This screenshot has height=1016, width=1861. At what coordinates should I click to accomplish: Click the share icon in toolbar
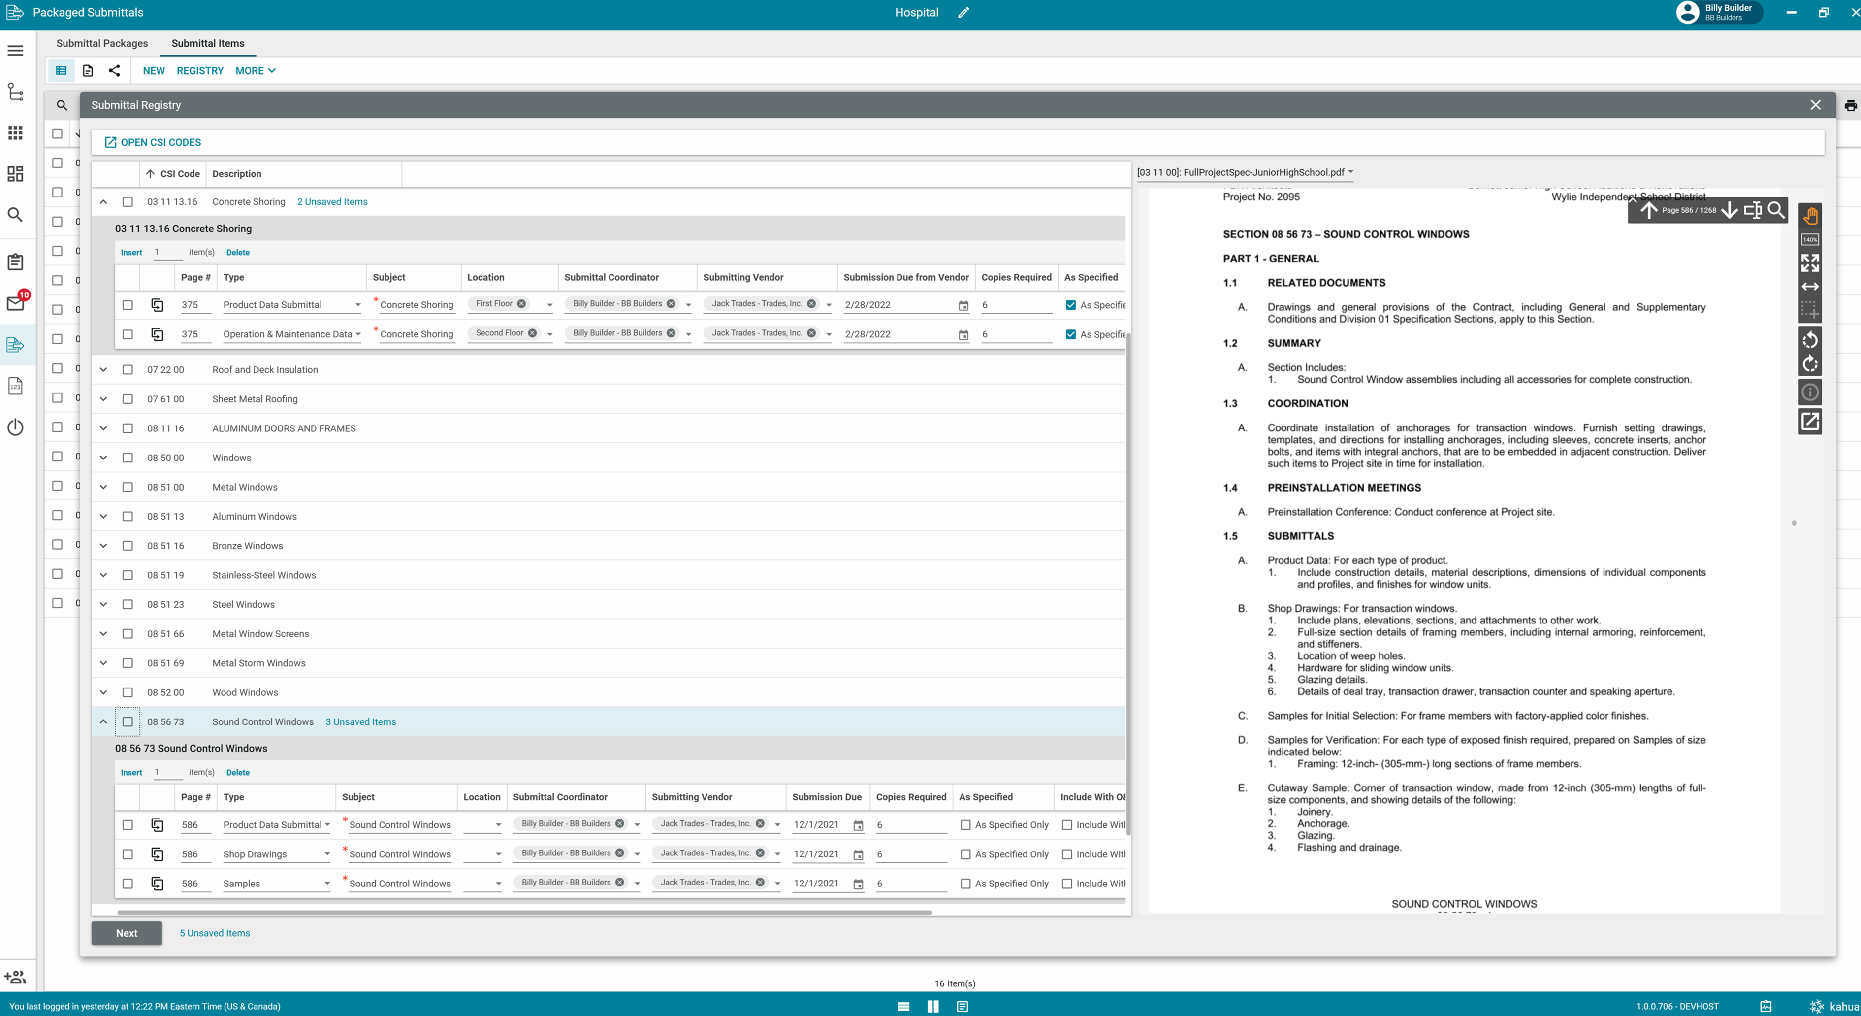(114, 71)
